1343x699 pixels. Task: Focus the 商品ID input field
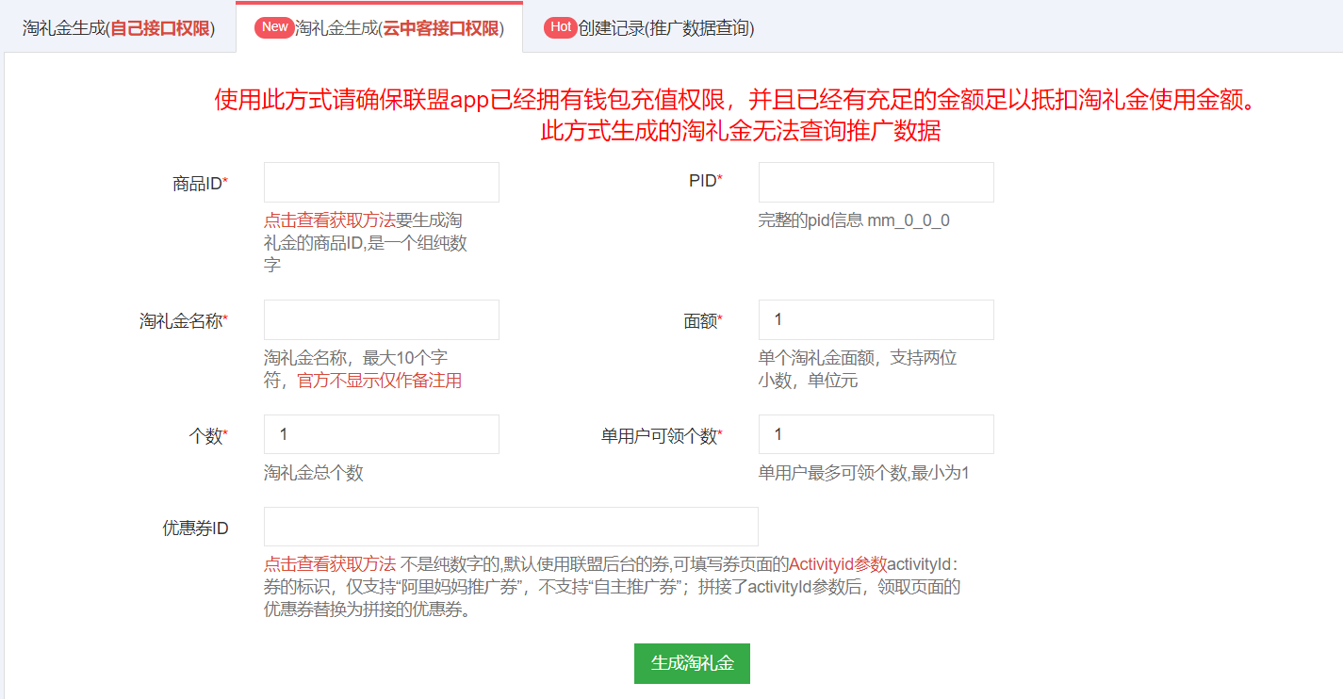pos(382,183)
